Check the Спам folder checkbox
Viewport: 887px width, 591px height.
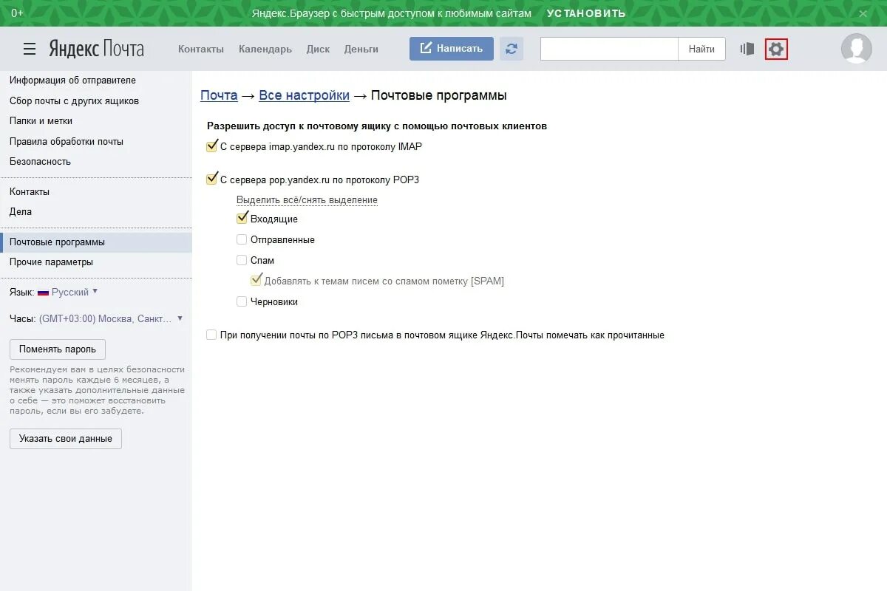click(242, 260)
